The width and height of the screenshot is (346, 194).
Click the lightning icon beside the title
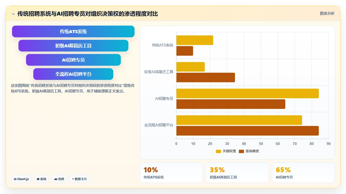point(13,14)
